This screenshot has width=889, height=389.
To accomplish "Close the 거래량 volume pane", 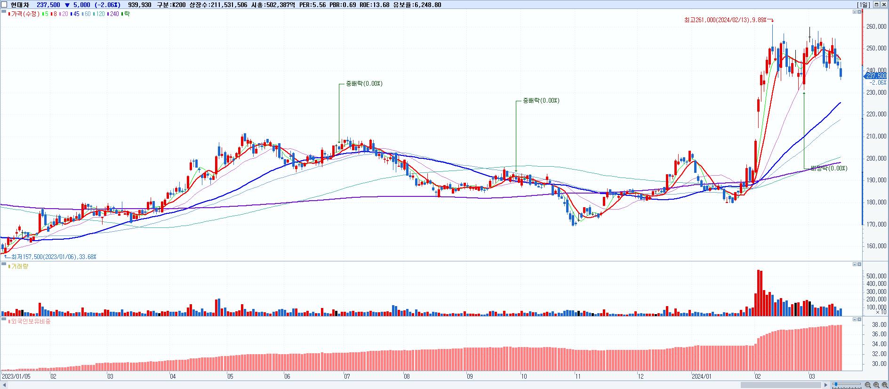I will point(859,264).
